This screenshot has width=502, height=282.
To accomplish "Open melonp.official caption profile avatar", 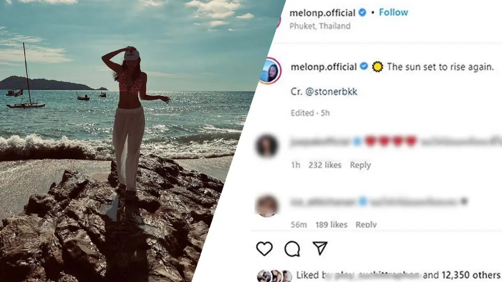I will click(270, 71).
